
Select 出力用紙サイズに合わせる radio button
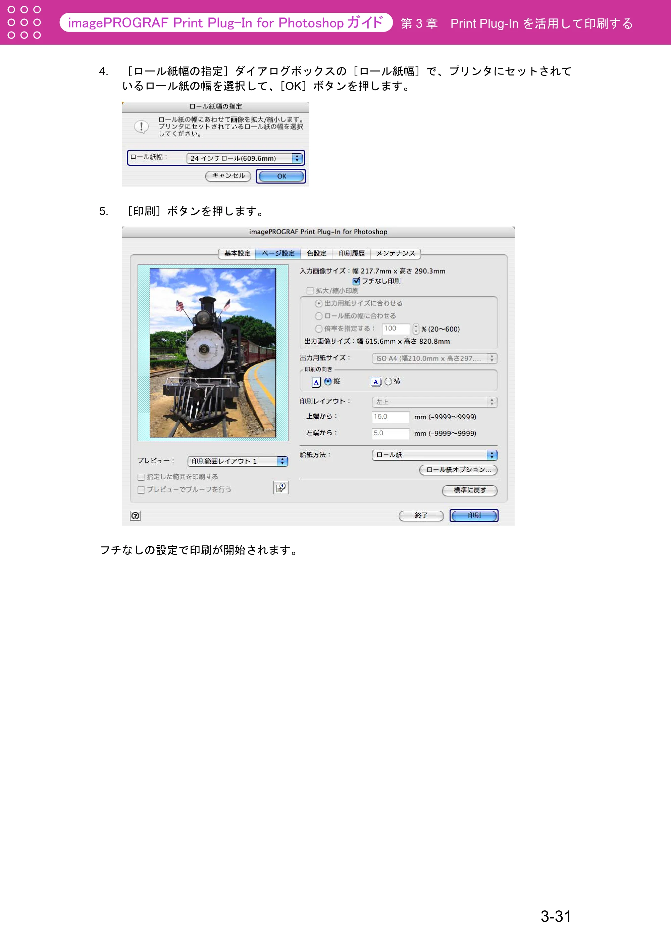coord(318,303)
